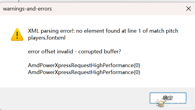
Task: Click the 'match pitch' words in message
Action: [x=164, y=31]
